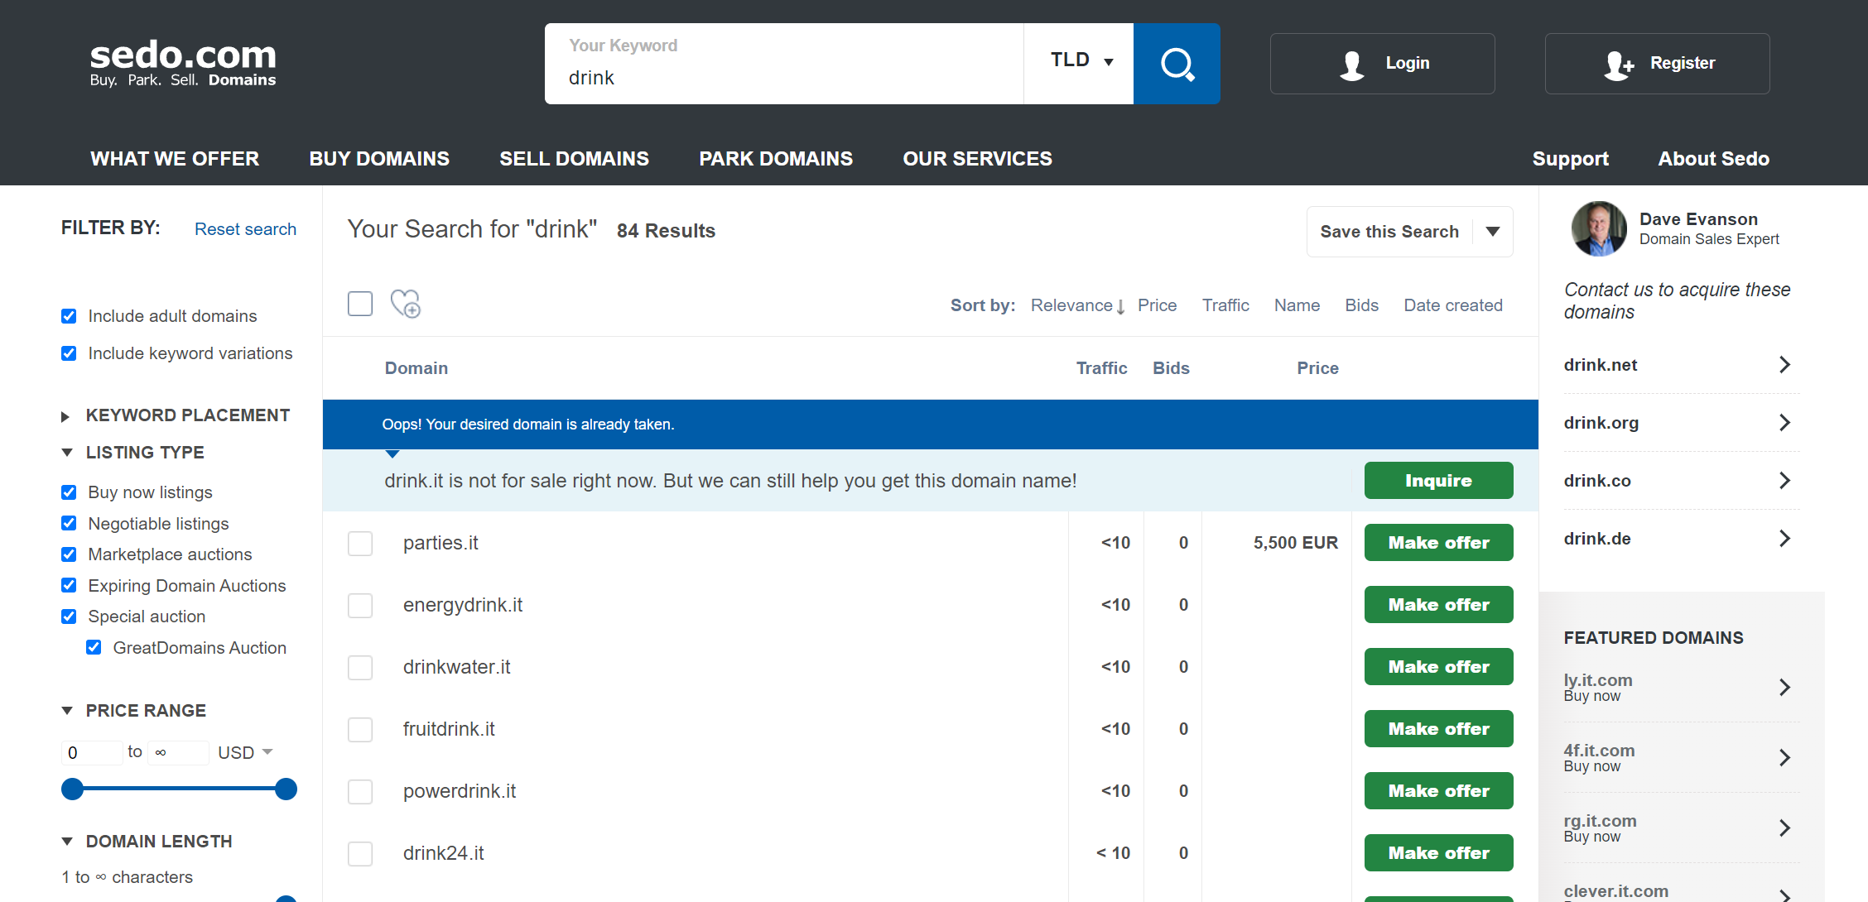Uncheck Include adult domains
The width and height of the screenshot is (1868, 902).
(69, 316)
